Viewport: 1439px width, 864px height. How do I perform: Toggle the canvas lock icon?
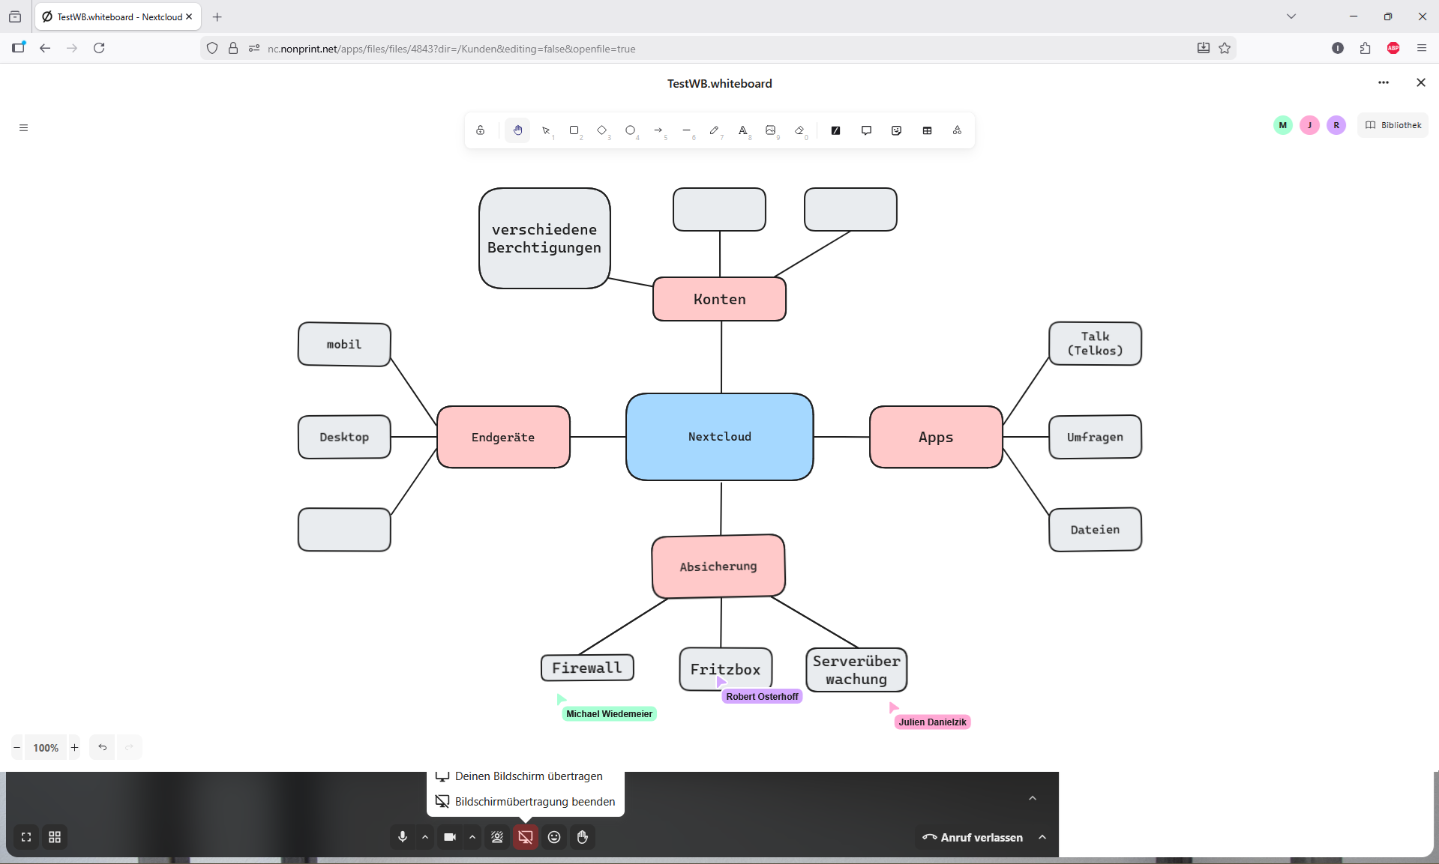481,130
